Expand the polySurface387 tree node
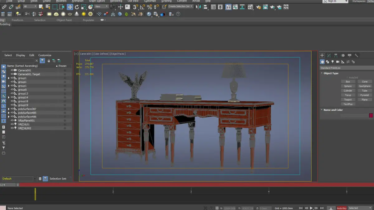374x210 pixels. click(x=9, y=109)
